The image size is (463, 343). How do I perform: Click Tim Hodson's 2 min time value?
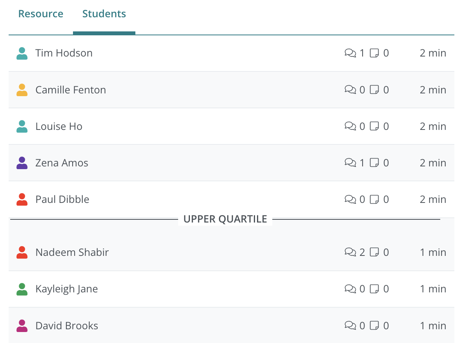tap(433, 53)
